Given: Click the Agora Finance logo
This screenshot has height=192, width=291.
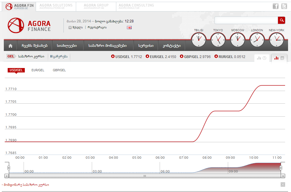Looking at the screenshot, I should tap(29, 26).
